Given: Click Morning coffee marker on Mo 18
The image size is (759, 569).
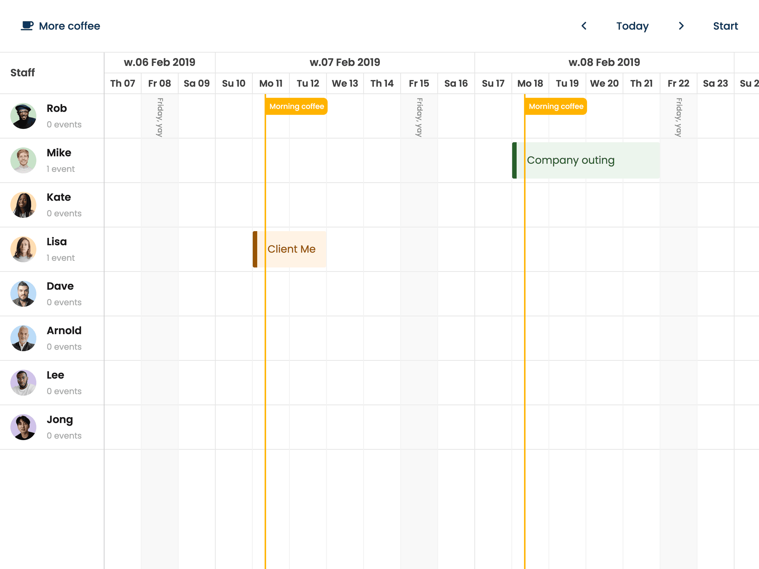Looking at the screenshot, I should coord(556,106).
